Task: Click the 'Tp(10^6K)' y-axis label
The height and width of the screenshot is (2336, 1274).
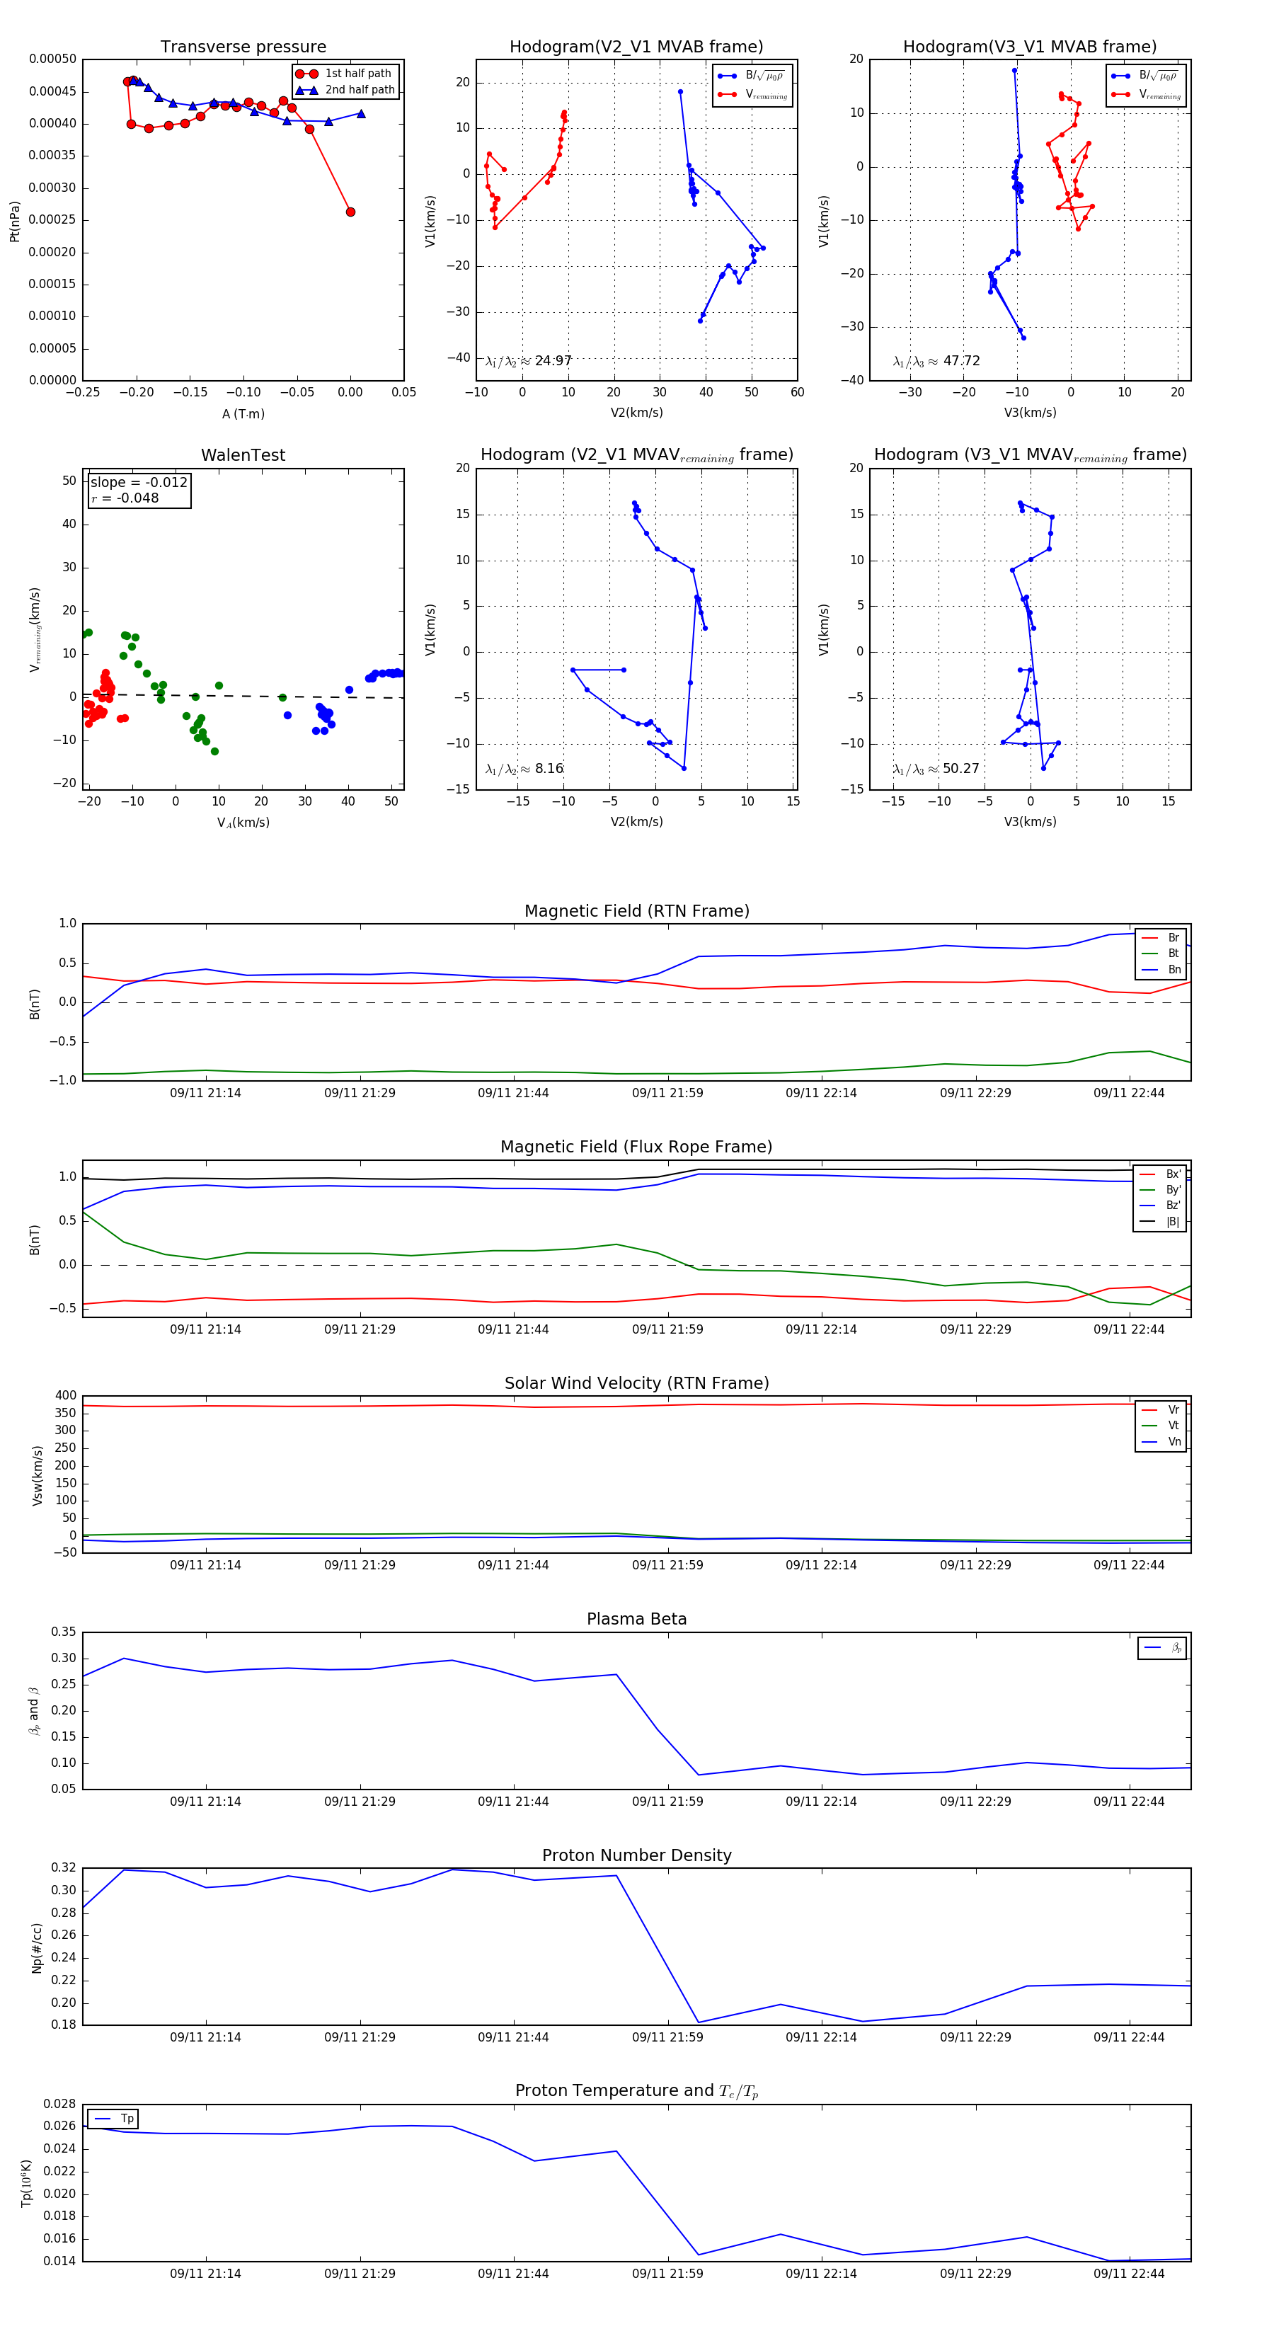Action: coord(26,2183)
